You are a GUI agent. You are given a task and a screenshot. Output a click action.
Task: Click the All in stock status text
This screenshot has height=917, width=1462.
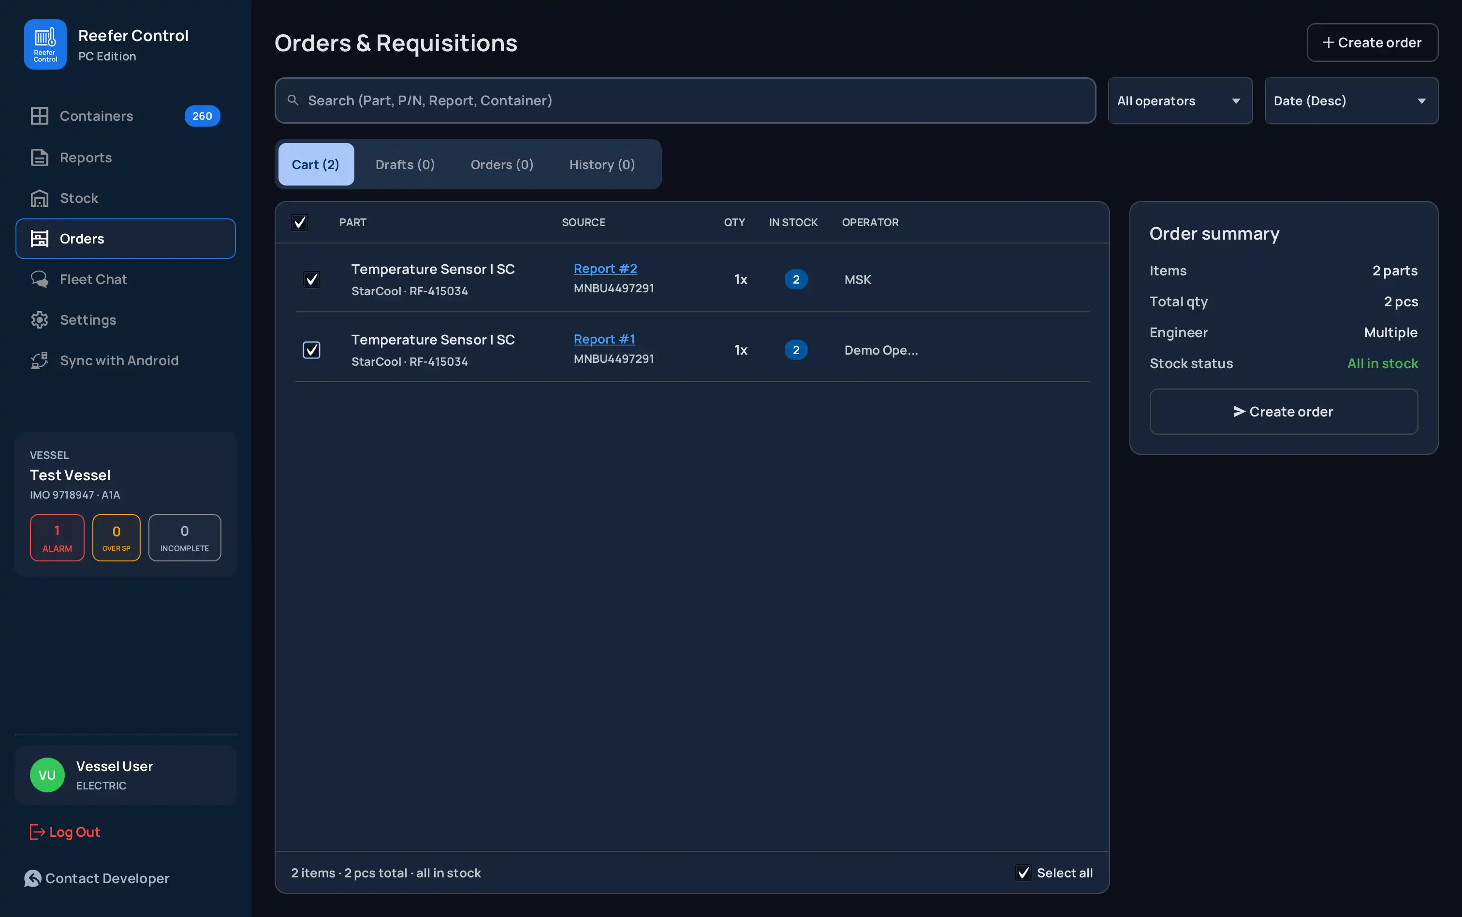point(1383,363)
